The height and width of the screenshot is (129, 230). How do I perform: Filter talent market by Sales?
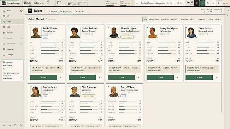click(x=193, y=19)
